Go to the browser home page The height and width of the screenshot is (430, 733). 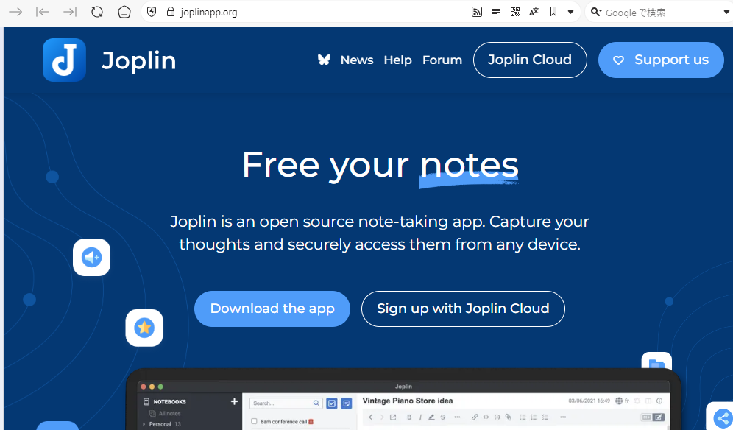tap(124, 12)
